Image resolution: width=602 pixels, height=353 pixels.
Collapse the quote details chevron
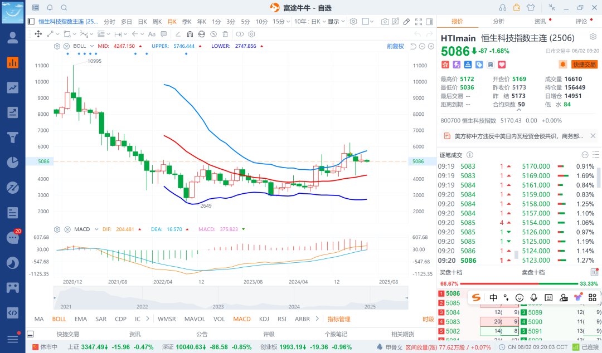(519, 110)
